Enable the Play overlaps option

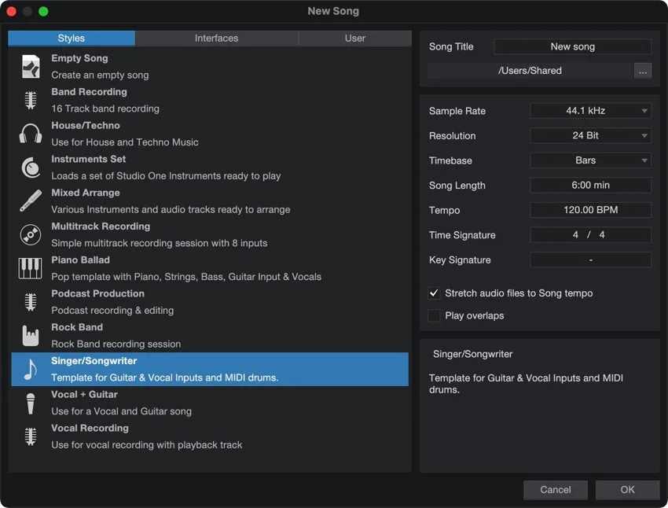(x=434, y=315)
